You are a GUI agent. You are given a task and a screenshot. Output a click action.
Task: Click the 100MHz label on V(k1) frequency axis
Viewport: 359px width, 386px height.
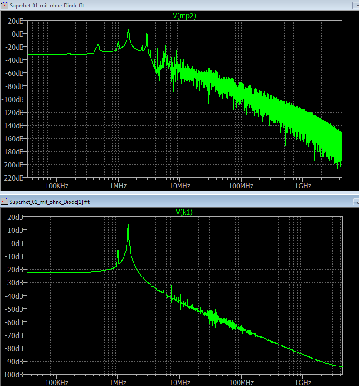pos(242,383)
